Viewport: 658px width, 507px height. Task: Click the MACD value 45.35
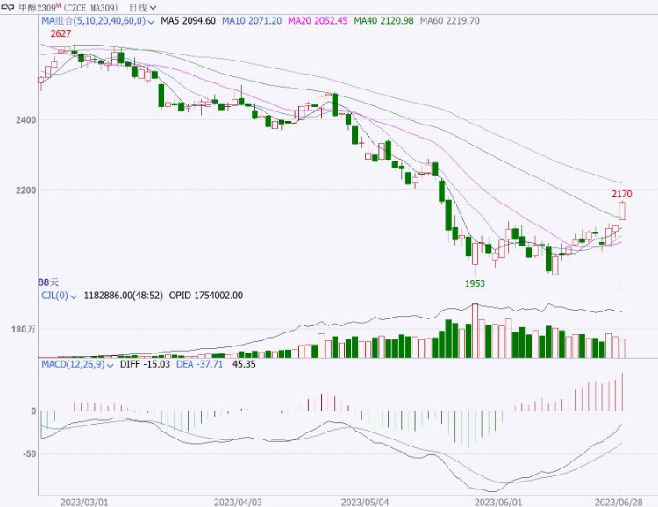pos(244,364)
